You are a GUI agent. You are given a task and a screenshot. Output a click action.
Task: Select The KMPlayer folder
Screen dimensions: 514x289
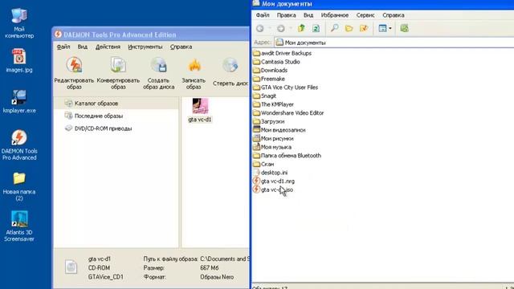(273, 104)
